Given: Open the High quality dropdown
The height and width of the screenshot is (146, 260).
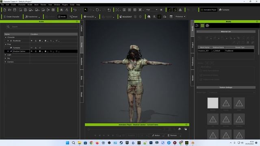Looking at the screenshot, I should point(152,10).
